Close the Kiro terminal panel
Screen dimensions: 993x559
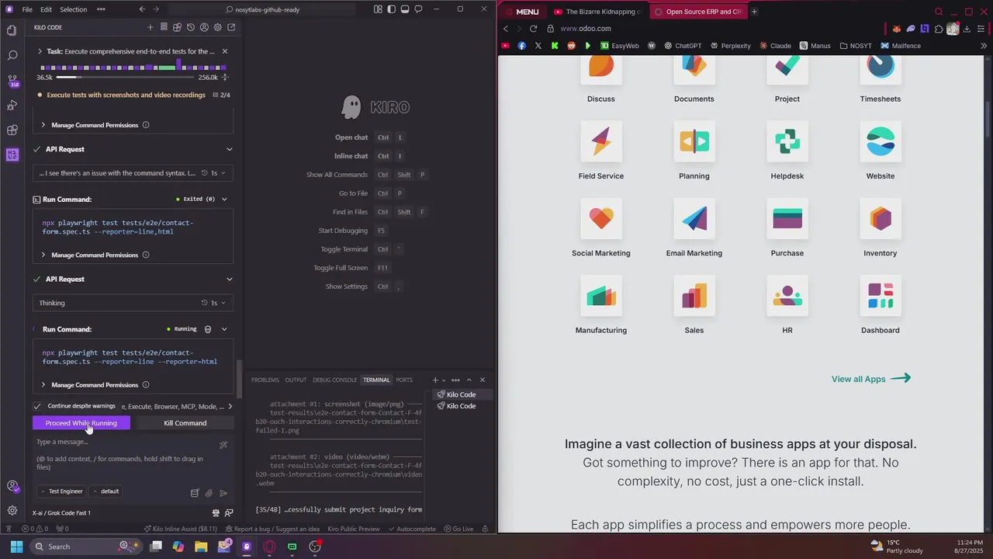coord(482,380)
